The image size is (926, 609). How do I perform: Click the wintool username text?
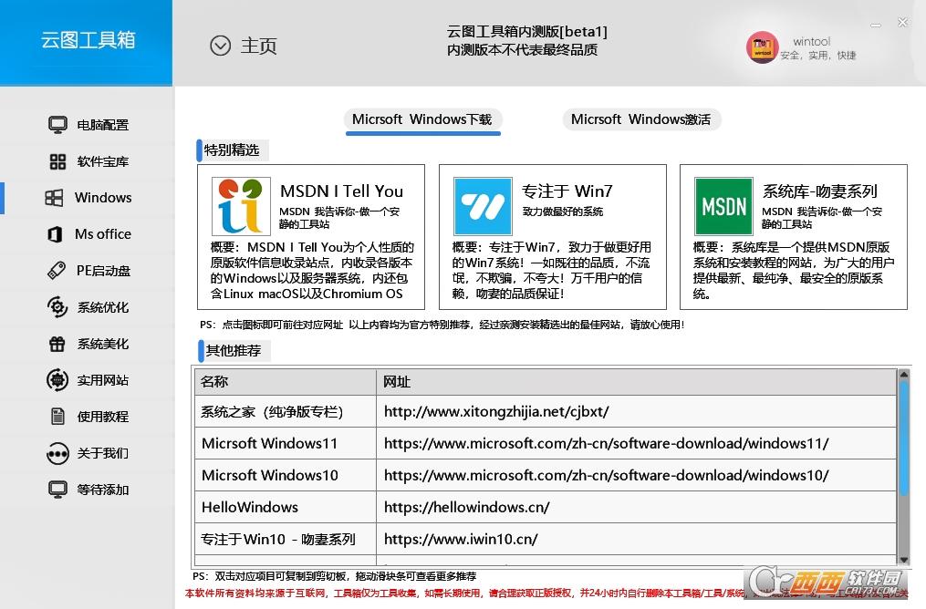(811, 41)
